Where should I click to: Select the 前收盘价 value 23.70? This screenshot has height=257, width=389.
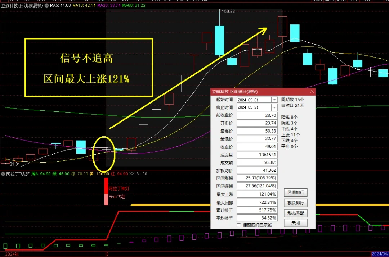(x=257, y=115)
